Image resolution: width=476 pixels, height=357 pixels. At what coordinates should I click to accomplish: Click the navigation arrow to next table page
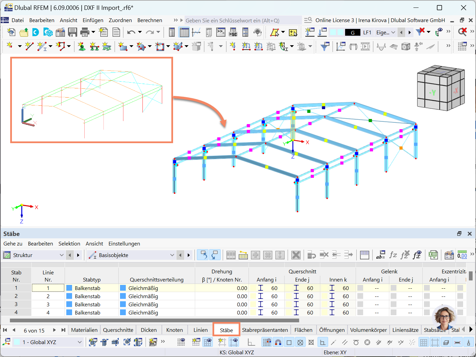[54, 330]
